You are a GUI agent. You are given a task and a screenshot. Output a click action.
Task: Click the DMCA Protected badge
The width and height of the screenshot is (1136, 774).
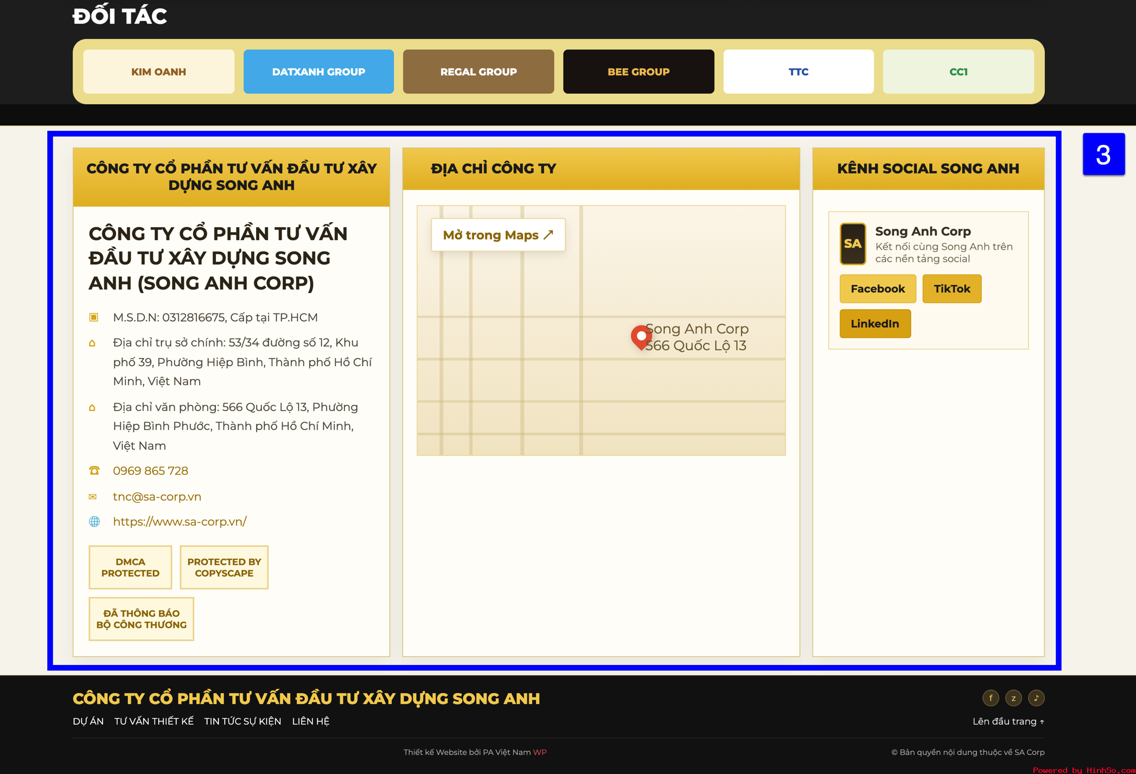(130, 567)
